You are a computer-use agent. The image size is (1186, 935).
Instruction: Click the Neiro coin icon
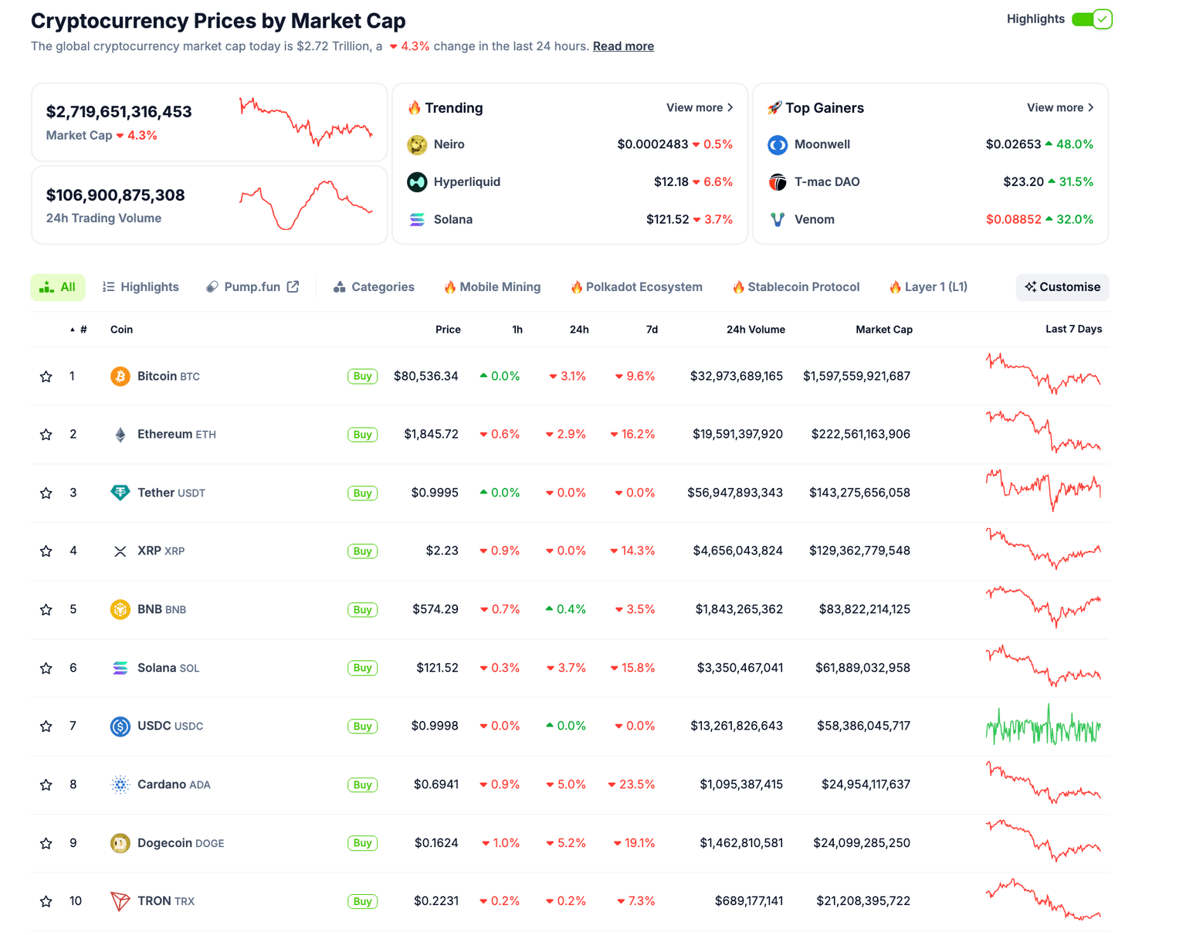click(417, 144)
